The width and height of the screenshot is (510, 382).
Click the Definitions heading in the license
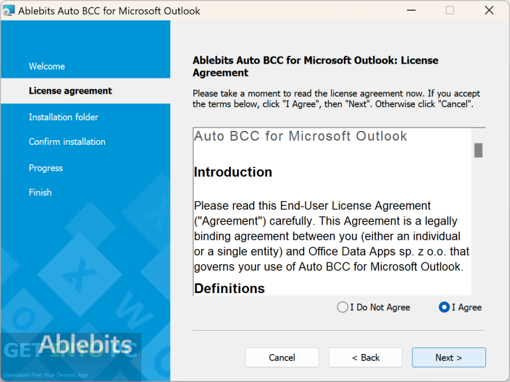229,288
